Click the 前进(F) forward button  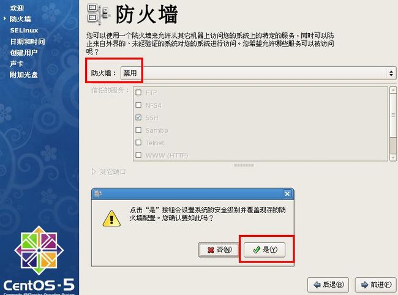click(376, 285)
